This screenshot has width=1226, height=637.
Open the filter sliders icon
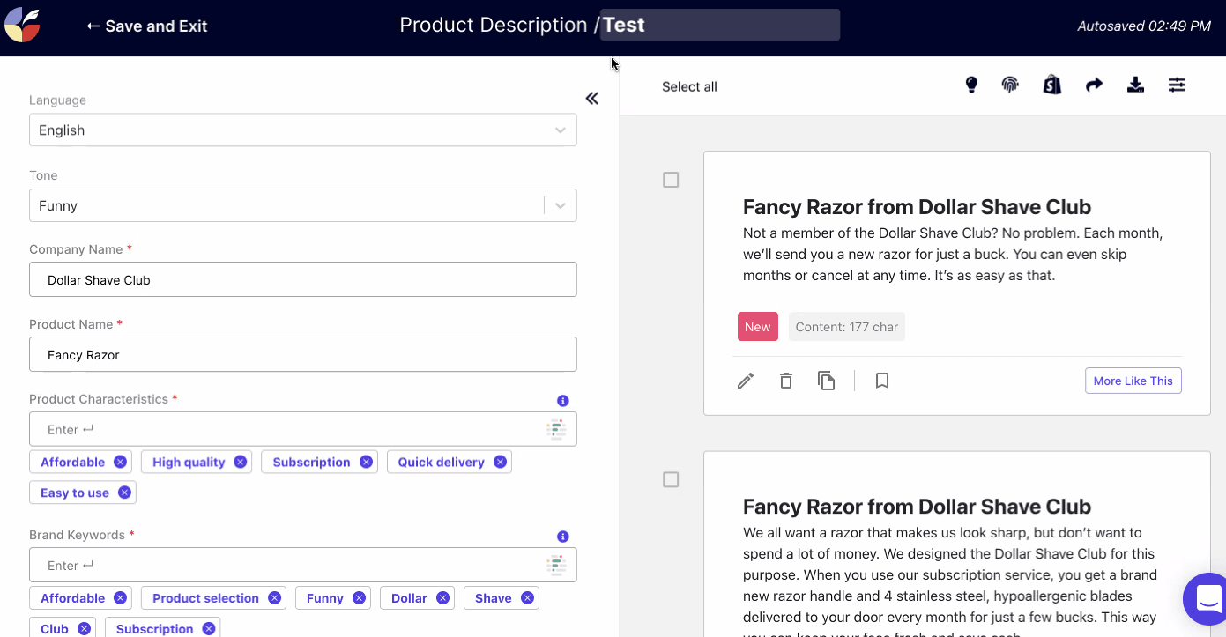pyautogui.click(x=1177, y=85)
